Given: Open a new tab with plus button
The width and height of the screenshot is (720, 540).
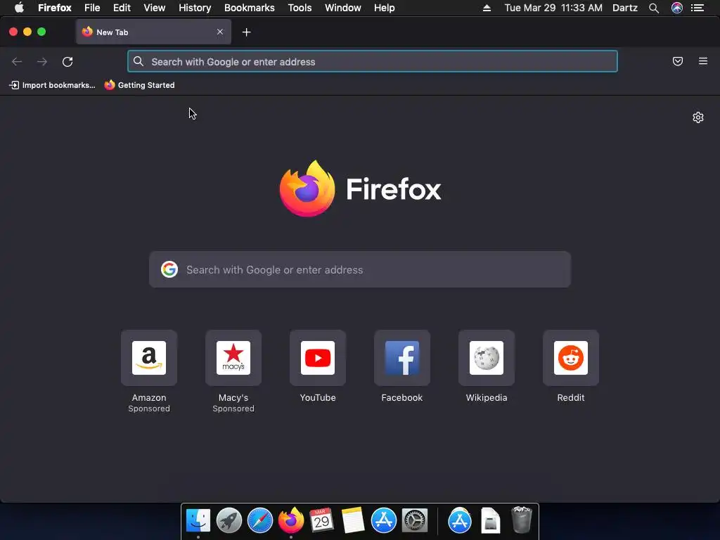Looking at the screenshot, I should click(x=247, y=32).
